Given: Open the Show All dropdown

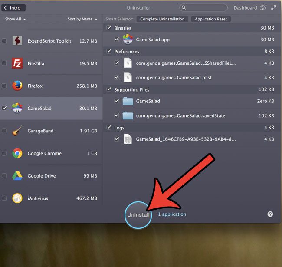Looking at the screenshot, I should pyautogui.click(x=15, y=19).
